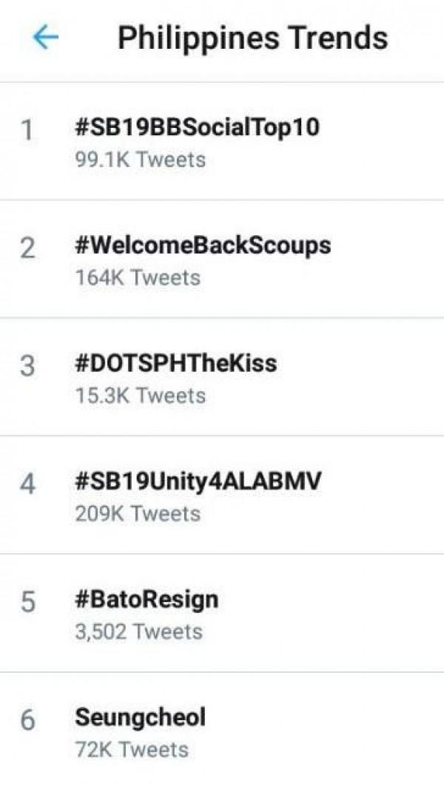Click rank number 2 in trends
The image size is (444, 786).
click(27, 249)
